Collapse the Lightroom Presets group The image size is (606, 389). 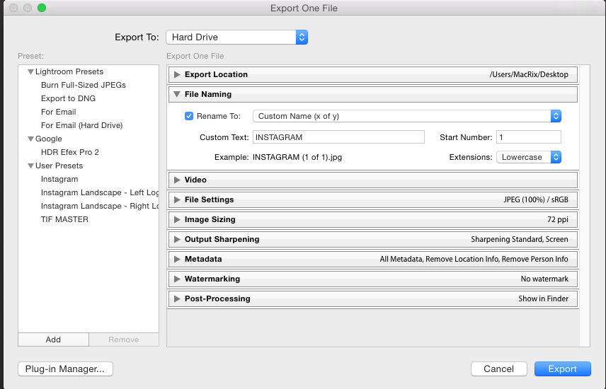30,72
